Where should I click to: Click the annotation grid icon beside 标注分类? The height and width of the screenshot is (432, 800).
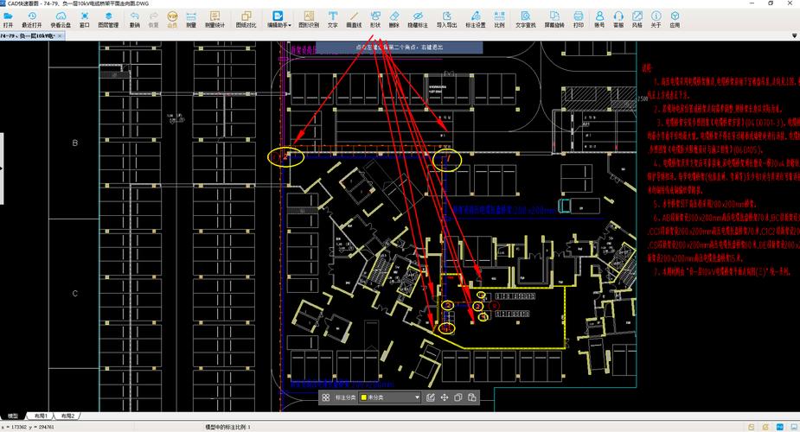(326, 397)
